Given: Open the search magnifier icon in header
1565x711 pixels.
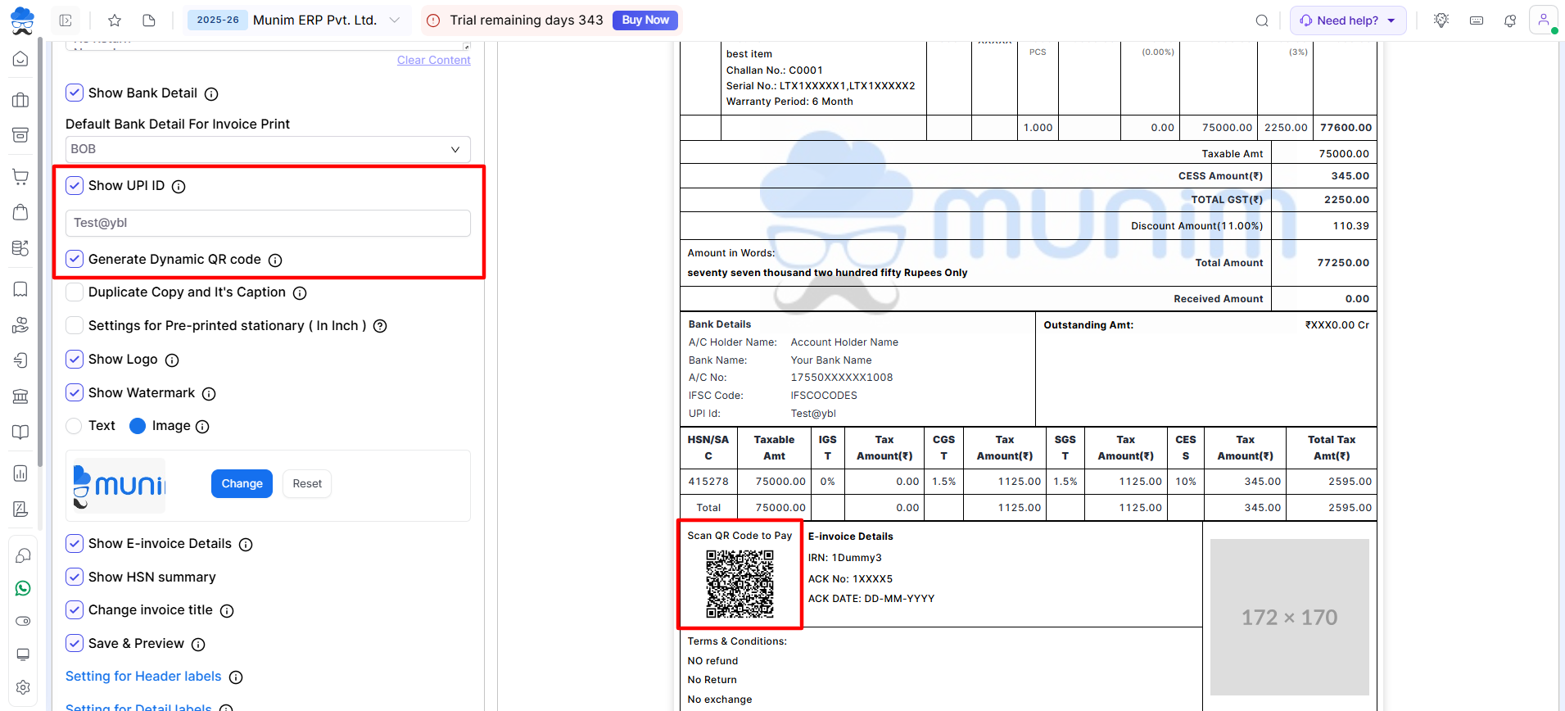Looking at the screenshot, I should [x=1262, y=20].
